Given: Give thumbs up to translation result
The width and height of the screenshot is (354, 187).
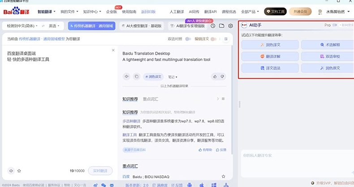Looking at the screenshot, I should (215, 76).
